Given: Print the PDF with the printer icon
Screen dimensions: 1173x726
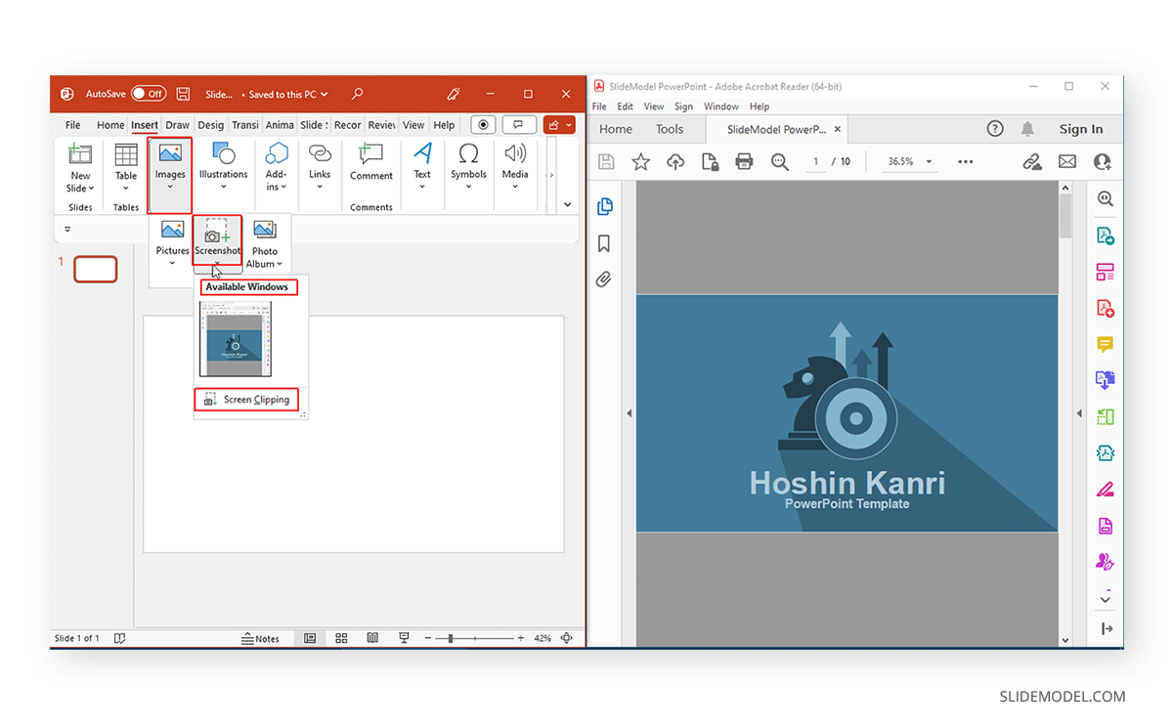Looking at the screenshot, I should (743, 162).
